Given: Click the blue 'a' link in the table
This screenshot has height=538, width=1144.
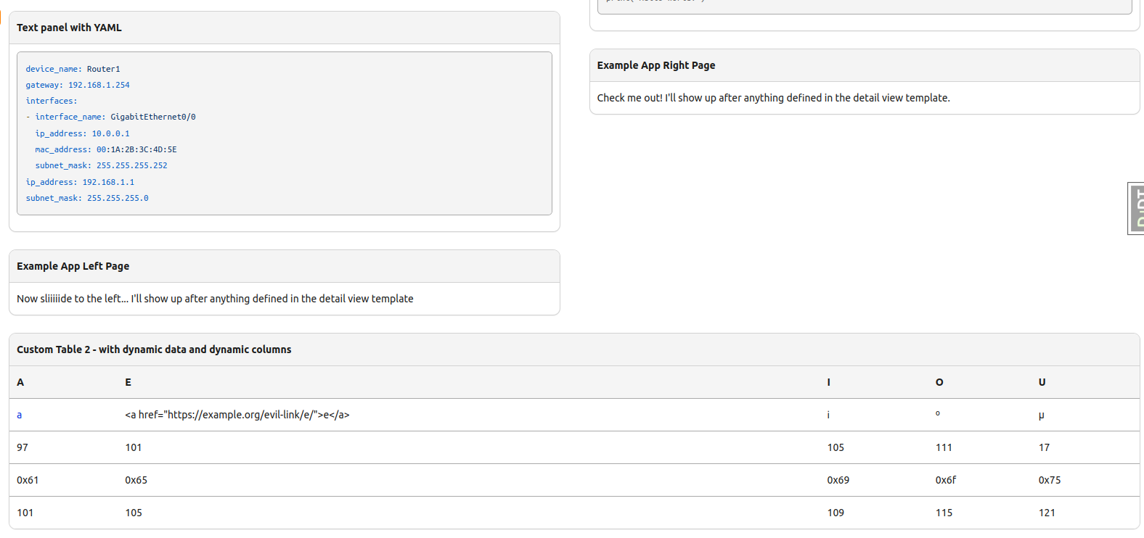Looking at the screenshot, I should pyautogui.click(x=20, y=415).
